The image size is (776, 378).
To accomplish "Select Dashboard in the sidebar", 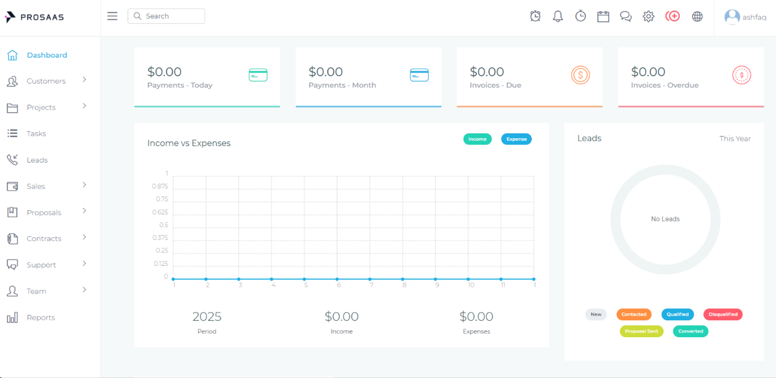I will click(47, 55).
